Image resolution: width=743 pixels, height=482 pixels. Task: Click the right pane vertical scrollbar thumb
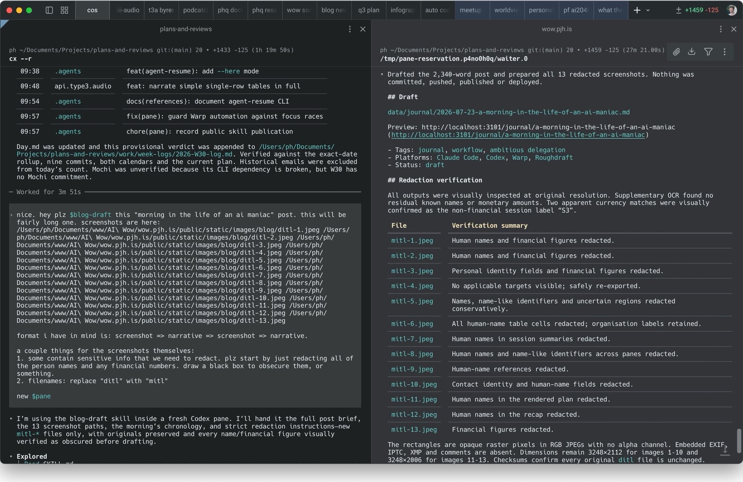(x=739, y=441)
